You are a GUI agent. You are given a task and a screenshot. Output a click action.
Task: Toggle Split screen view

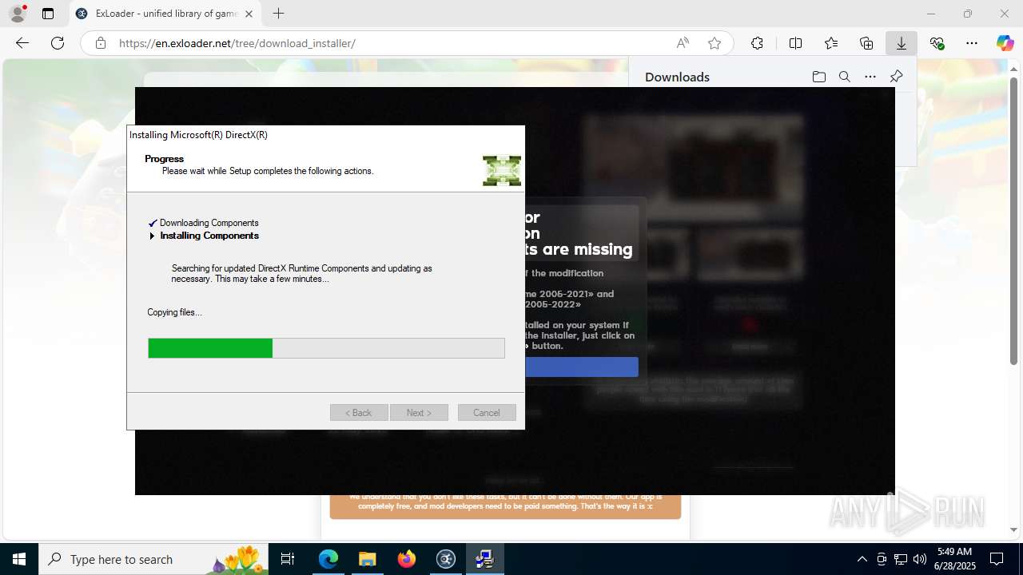pyautogui.click(x=795, y=43)
